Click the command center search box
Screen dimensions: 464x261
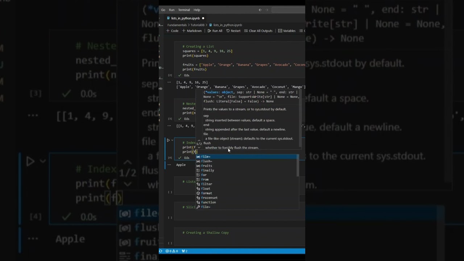288,10
